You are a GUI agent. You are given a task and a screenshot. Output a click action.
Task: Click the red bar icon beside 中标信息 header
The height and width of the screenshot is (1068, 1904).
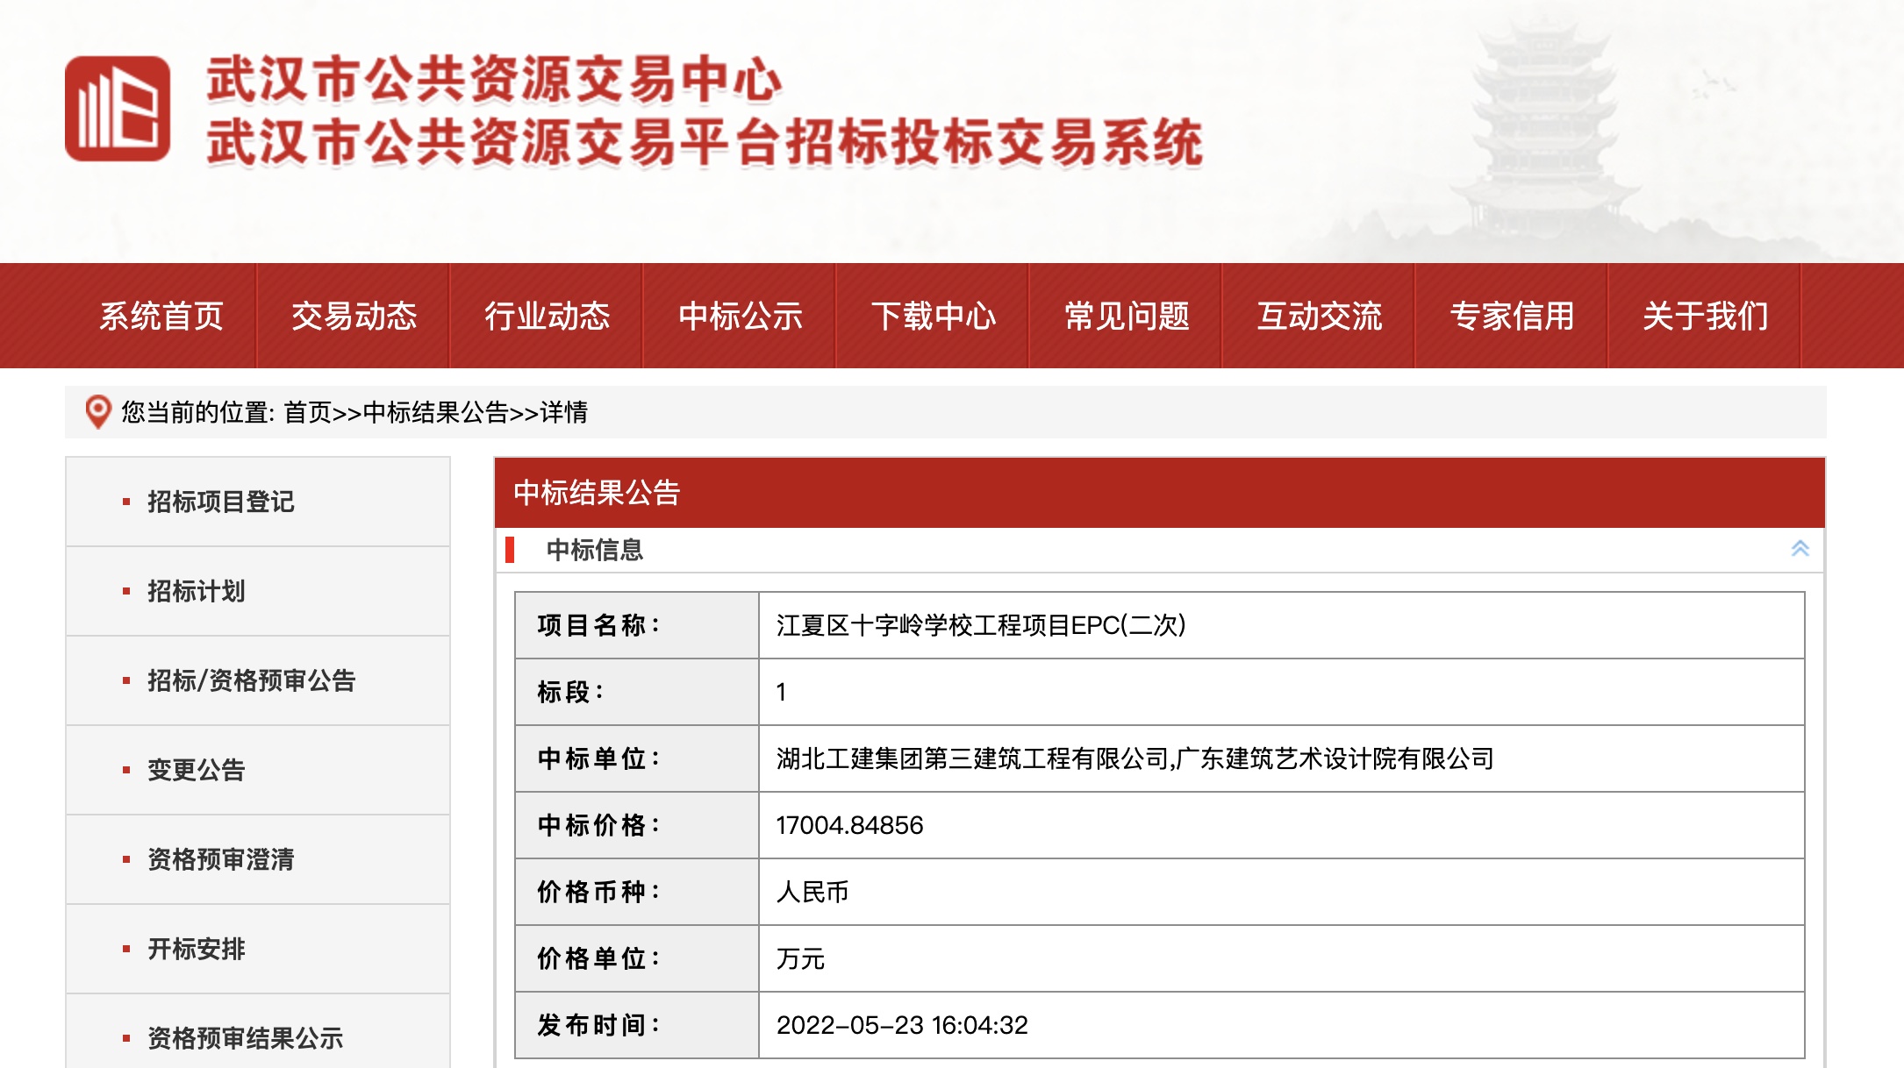point(510,552)
